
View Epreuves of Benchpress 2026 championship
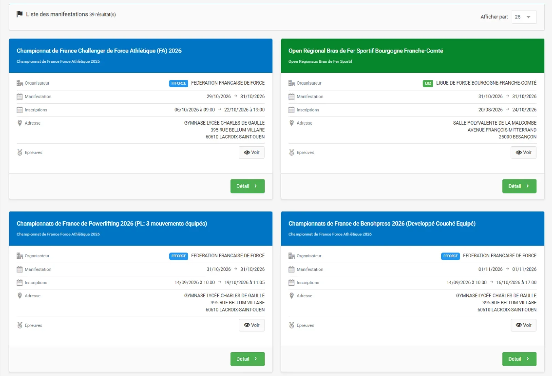click(523, 325)
